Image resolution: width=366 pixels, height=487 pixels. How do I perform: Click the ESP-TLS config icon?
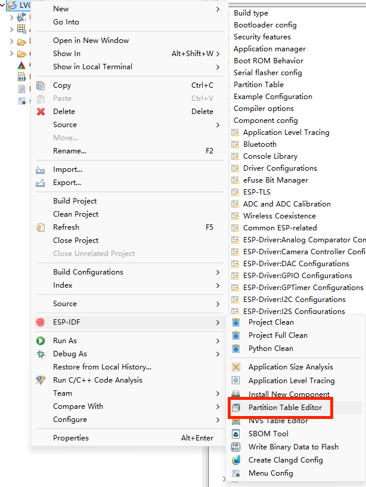pos(235,192)
